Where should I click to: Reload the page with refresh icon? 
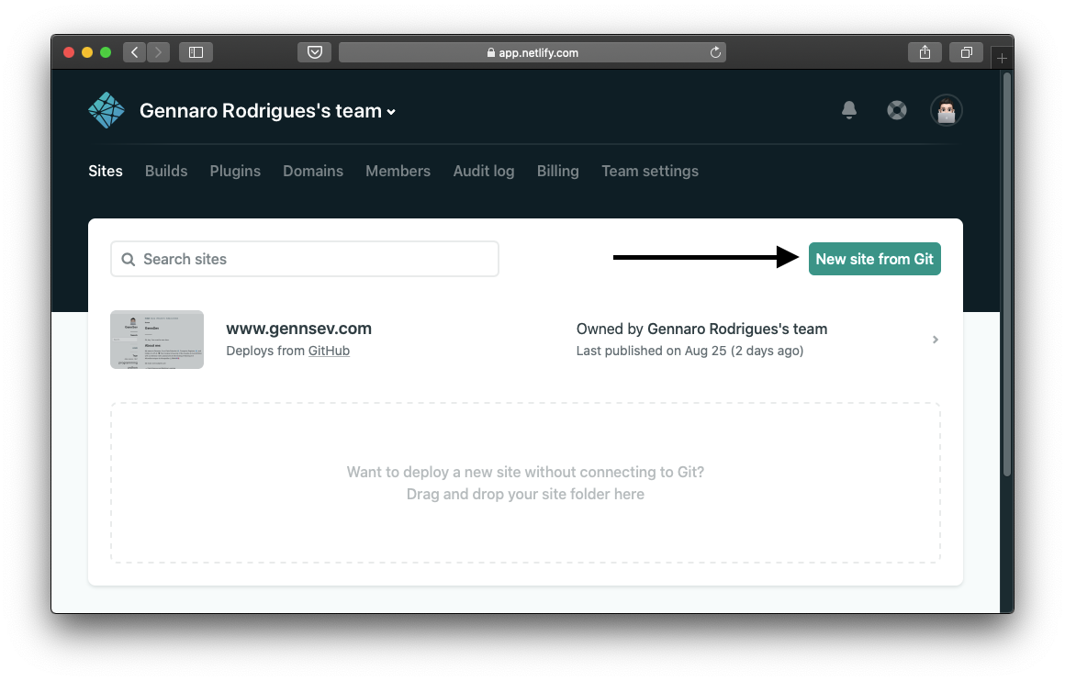pyautogui.click(x=715, y=52)
